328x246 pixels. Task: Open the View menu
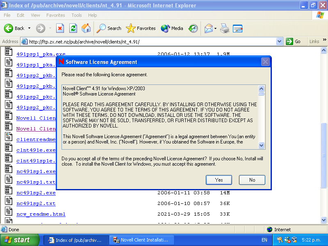[x=35, y=15]
